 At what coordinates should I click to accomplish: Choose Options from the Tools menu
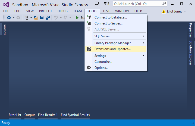point(116,68)
